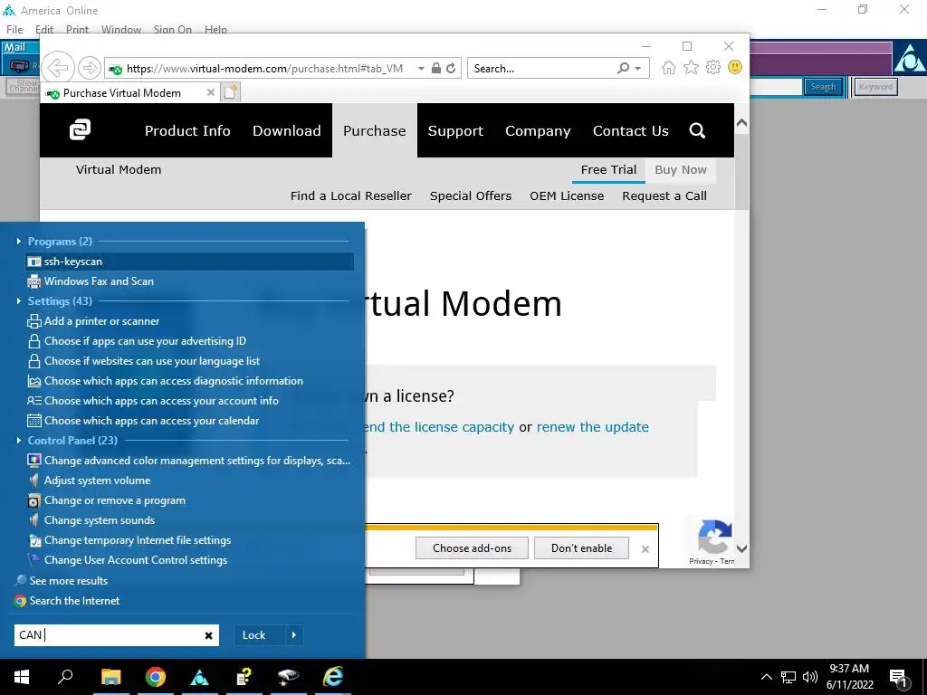Viewport: 927px width, 695px height.
Task: Launch ssh-keyscan from the results
Action: (190, 262)
